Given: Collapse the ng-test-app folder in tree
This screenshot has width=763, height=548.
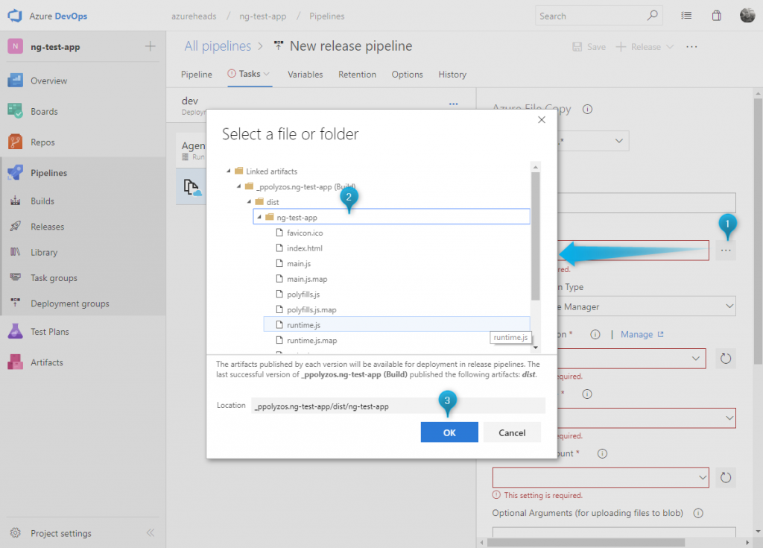Looking at the screenshot, I should click(x=259, y=217).
